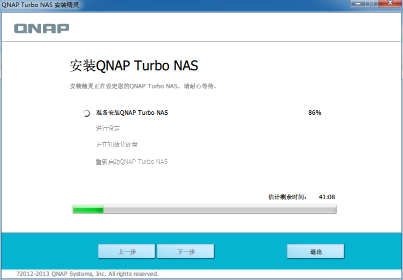Screen dimensions: 403x280
Task: Select the 重新启动QNAP Turbo NAS step
Action: pos(132,162)
